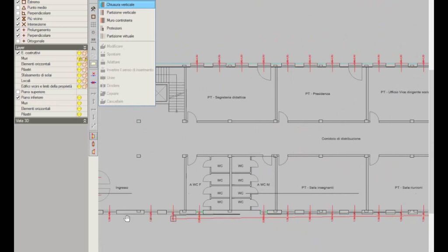Screen dimensions: 448x252
Task: Click the orange square outline tool icon
Action: coord(93,17)
